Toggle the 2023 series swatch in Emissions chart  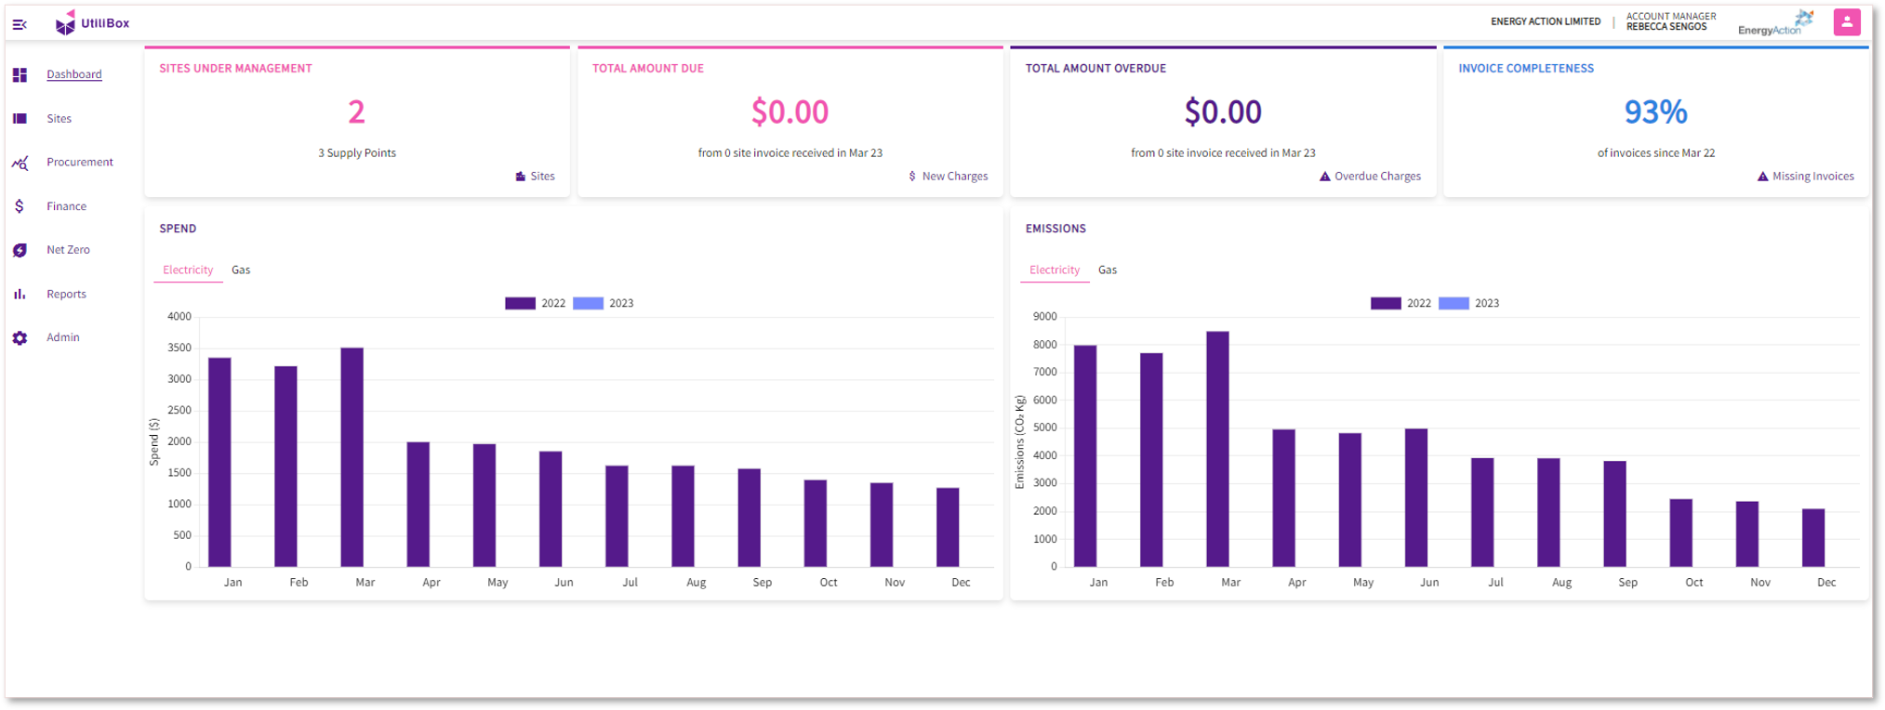click(x=1454, y=304)
